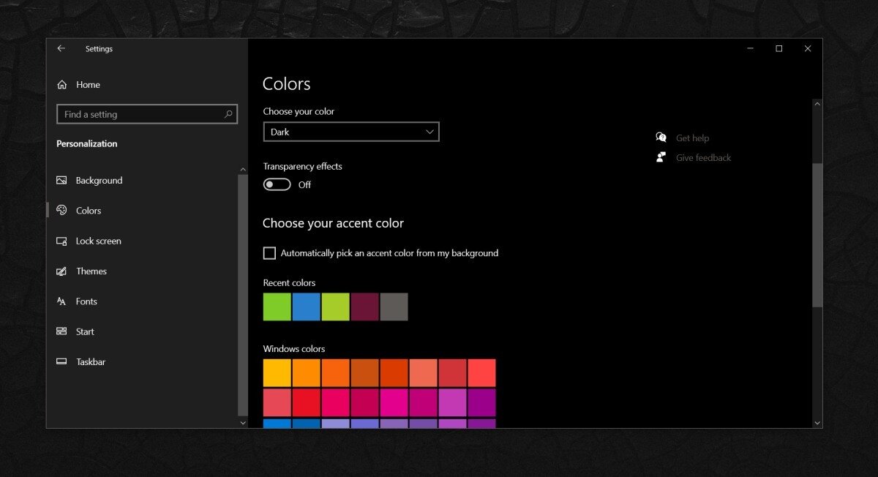Enable automatic accent color from background
The width and height of the screenshot is (878, 477).
click(269, 253)
